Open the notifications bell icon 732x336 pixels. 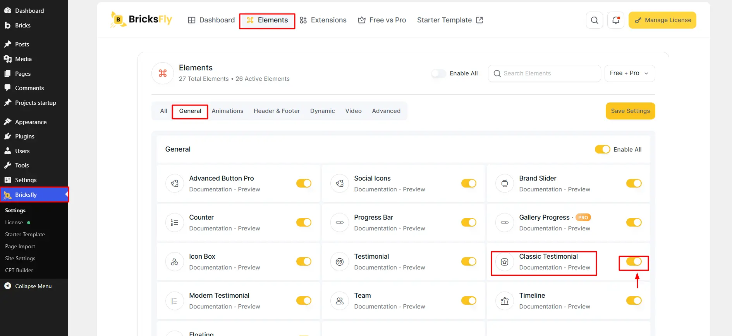pos(616,20)
